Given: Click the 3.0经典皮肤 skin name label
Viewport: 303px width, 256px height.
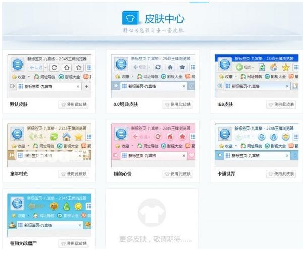Looking at the screenshot, I should pyautogui.click(x=126, y=104).
